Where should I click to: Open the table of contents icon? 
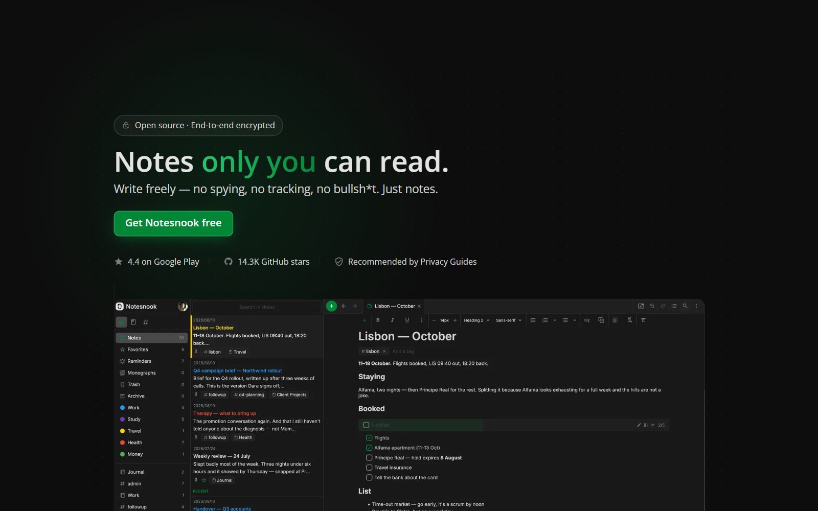point(674,306)
